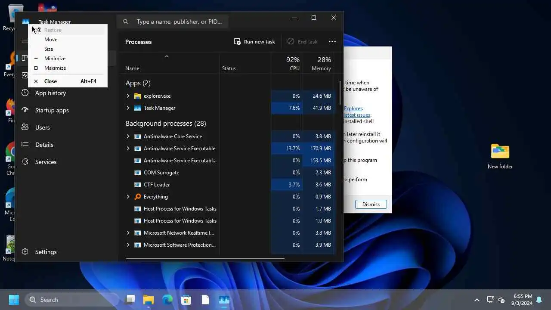Open Task Manager Settings
The image size is (551, 310).
point(46,252)
